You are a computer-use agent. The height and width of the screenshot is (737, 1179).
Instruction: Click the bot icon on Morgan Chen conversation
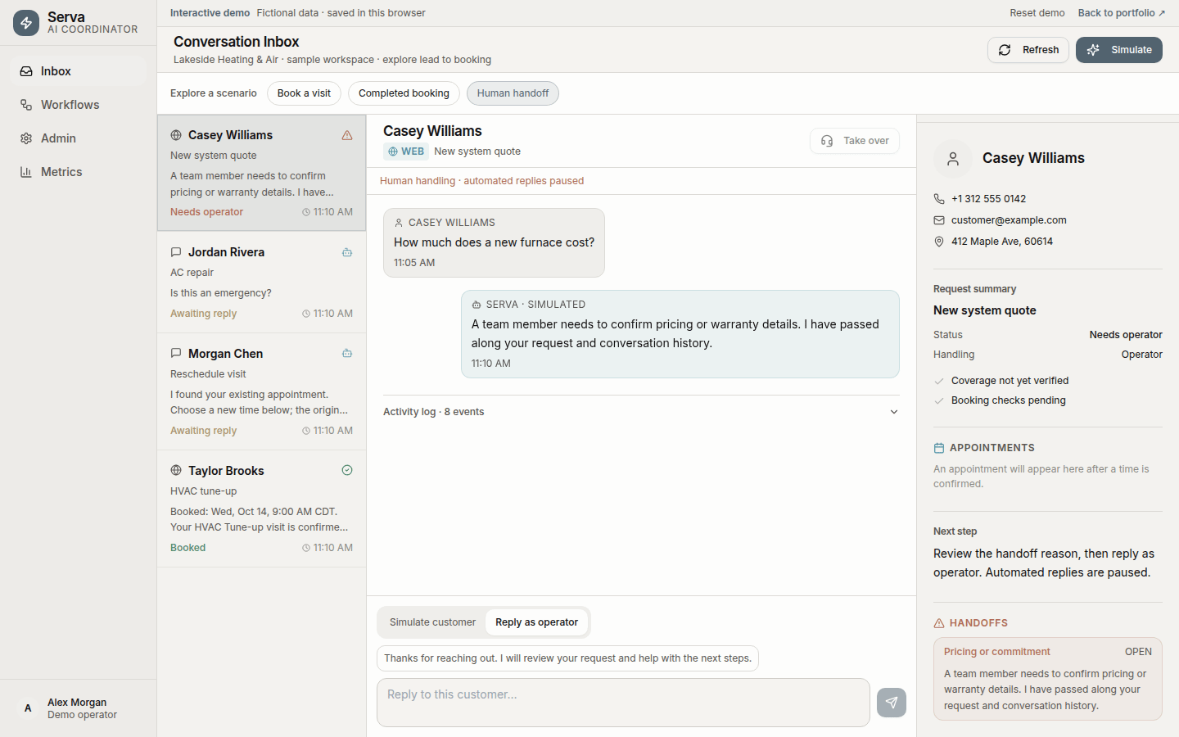(x=347, y=353)
